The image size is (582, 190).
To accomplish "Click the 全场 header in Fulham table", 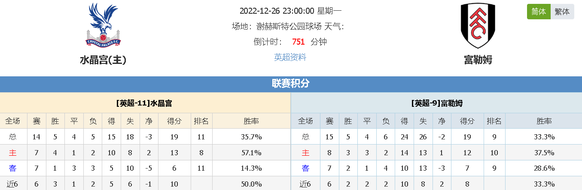I will point(305,121).
